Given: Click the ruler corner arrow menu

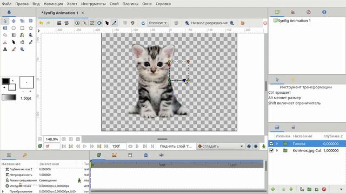Looking at the screenshot, I should coord(38,31).
